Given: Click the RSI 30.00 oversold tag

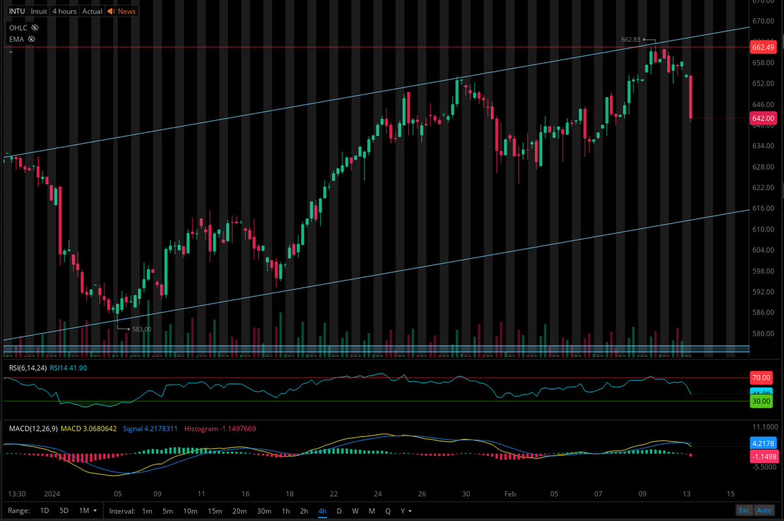Looking at the screenshot, I should 762,401.
